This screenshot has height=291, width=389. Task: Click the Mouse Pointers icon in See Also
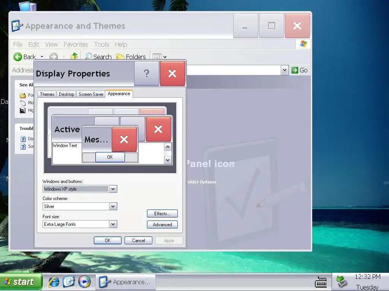[22, 103]
